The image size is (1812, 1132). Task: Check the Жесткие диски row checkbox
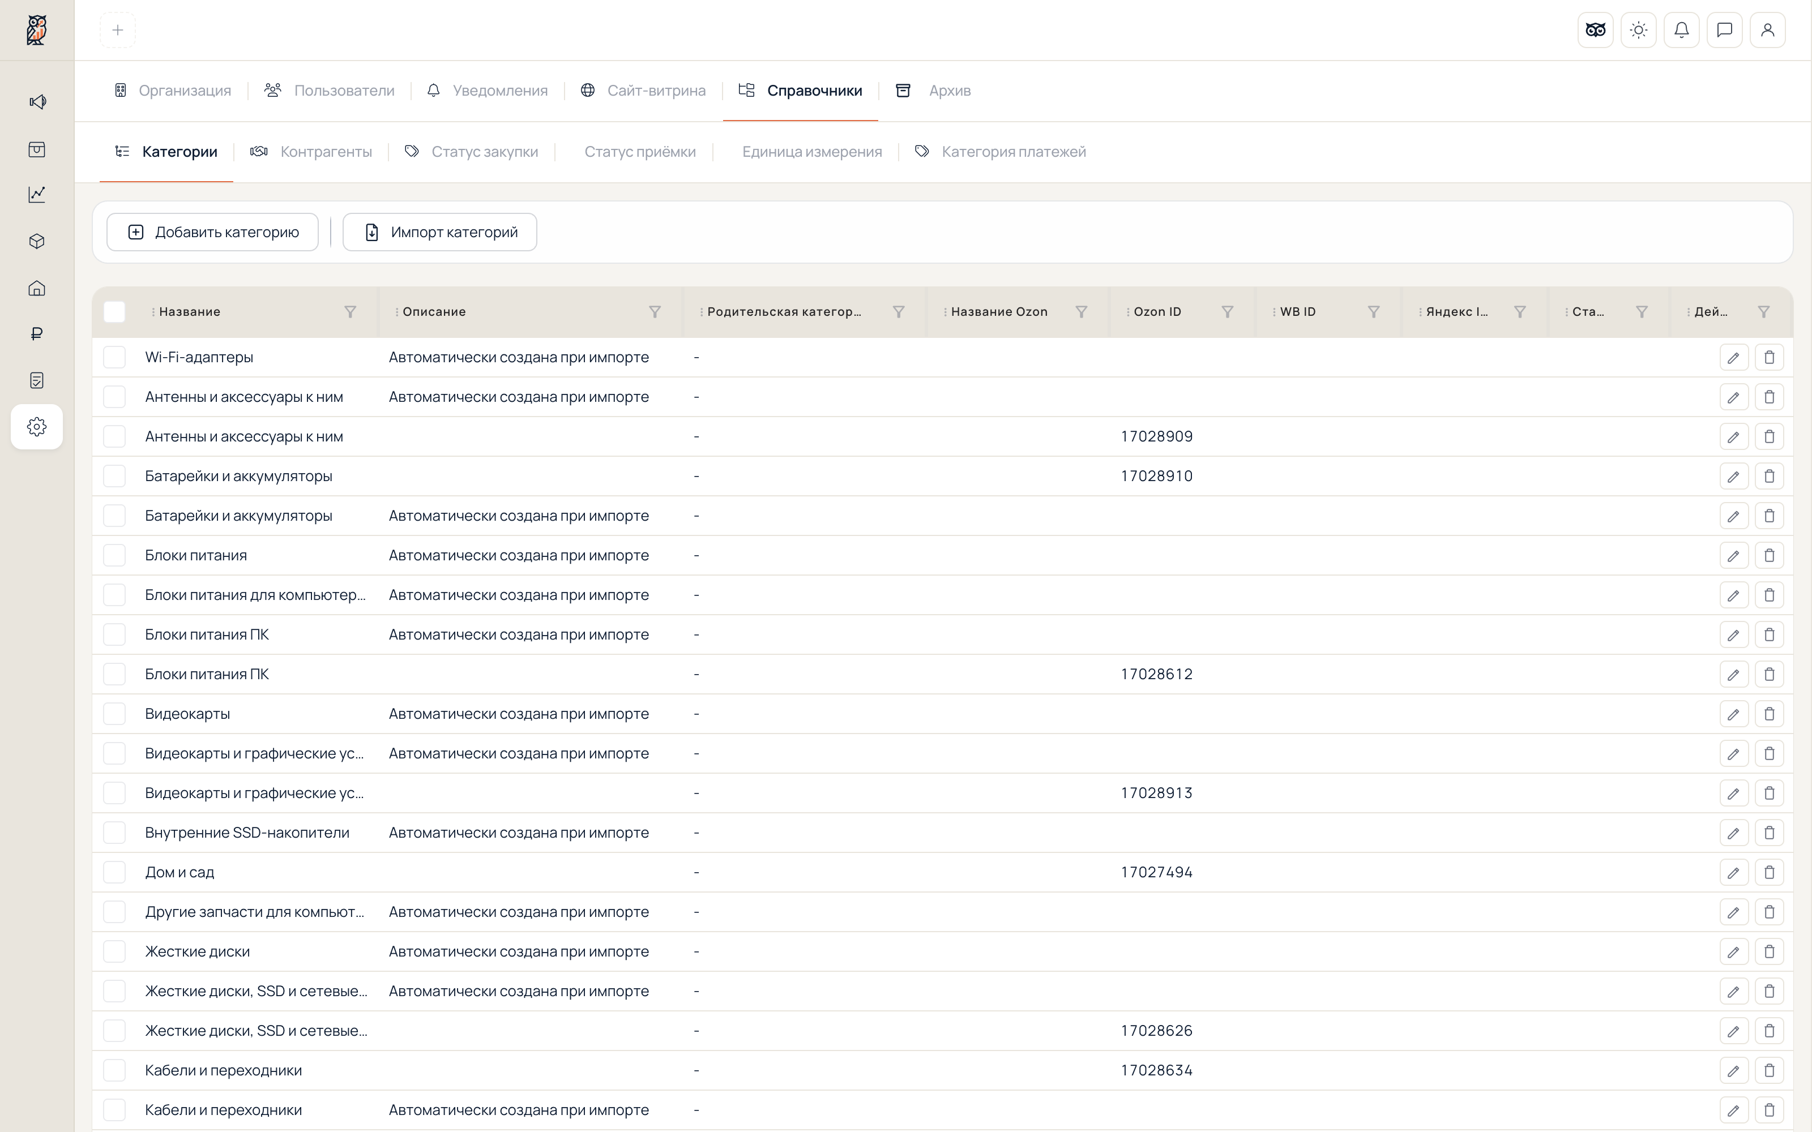pos(114,951)
